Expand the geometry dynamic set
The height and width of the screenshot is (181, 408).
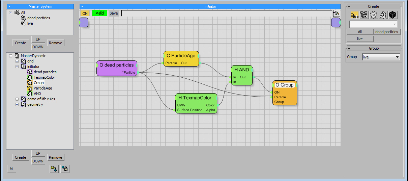[17, 104]
